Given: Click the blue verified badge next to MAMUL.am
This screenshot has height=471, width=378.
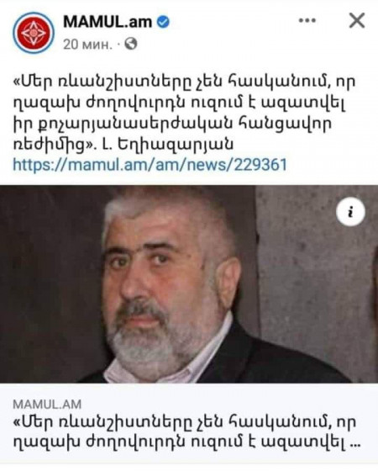Looking at the screenshot, I should pos(164,22).
